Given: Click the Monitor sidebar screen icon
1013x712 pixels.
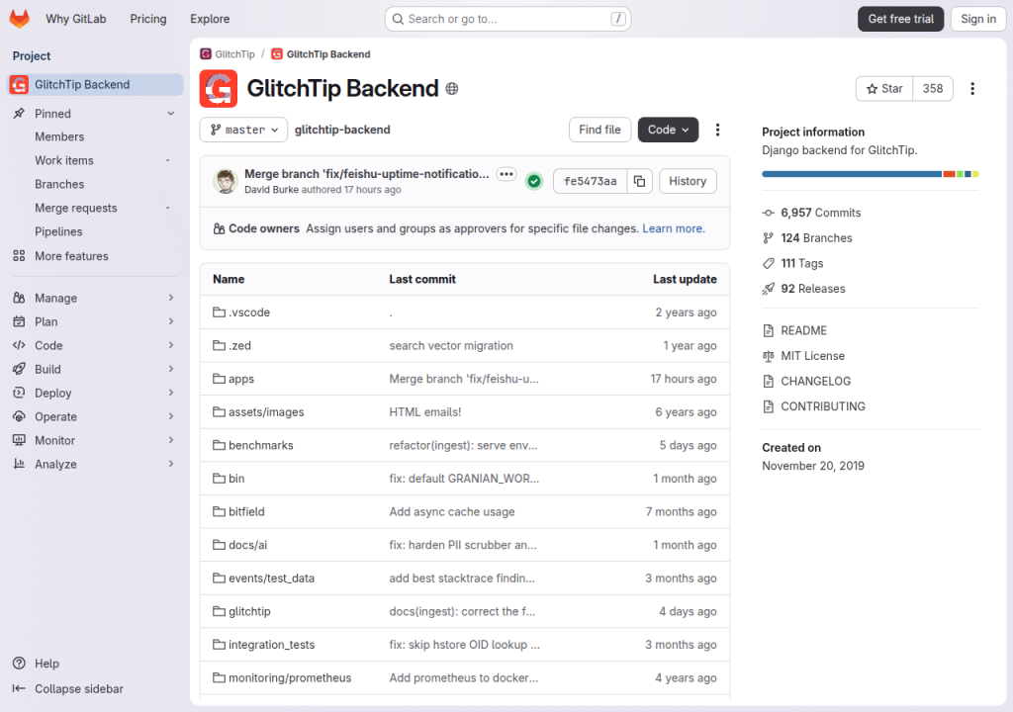Looking at the screenshot, I should point(19,441).
